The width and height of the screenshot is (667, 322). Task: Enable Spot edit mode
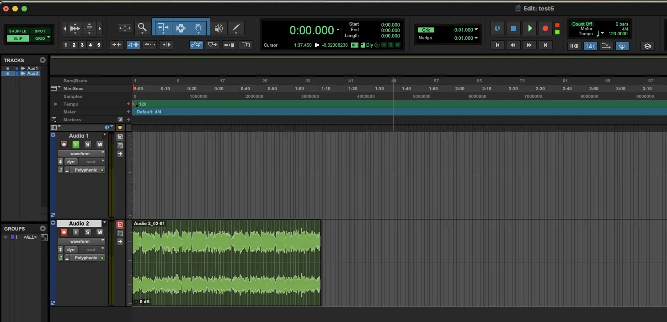40,31
